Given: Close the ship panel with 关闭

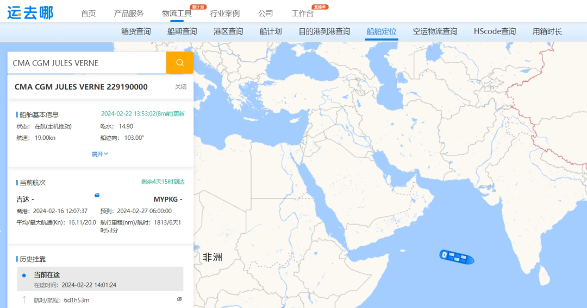Looking at the screenshot, I should [181, 87].
